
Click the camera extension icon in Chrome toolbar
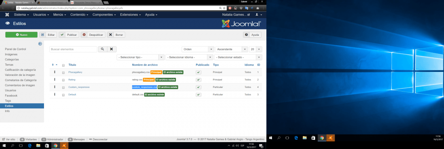(x=258, y=8)
